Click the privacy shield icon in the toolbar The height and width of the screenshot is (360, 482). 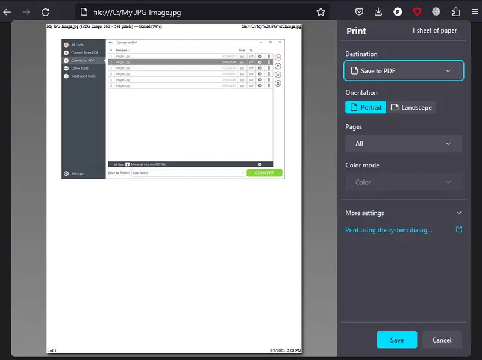click(417, 11)
